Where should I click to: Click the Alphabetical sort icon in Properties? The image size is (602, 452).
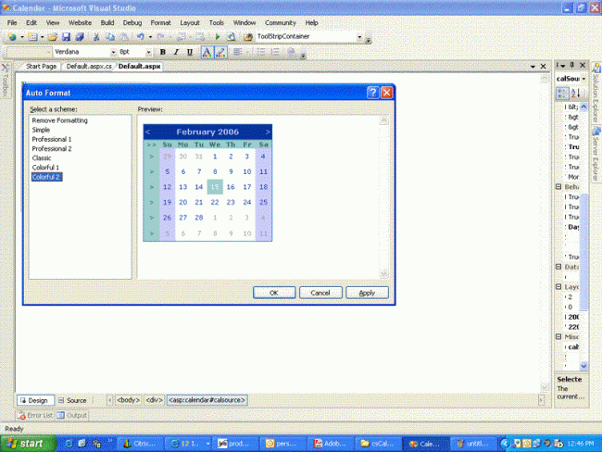coord(575,94)
